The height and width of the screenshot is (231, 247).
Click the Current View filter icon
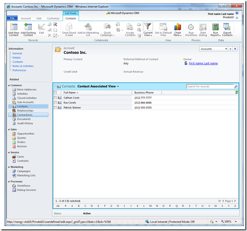(x=148, y=27)
